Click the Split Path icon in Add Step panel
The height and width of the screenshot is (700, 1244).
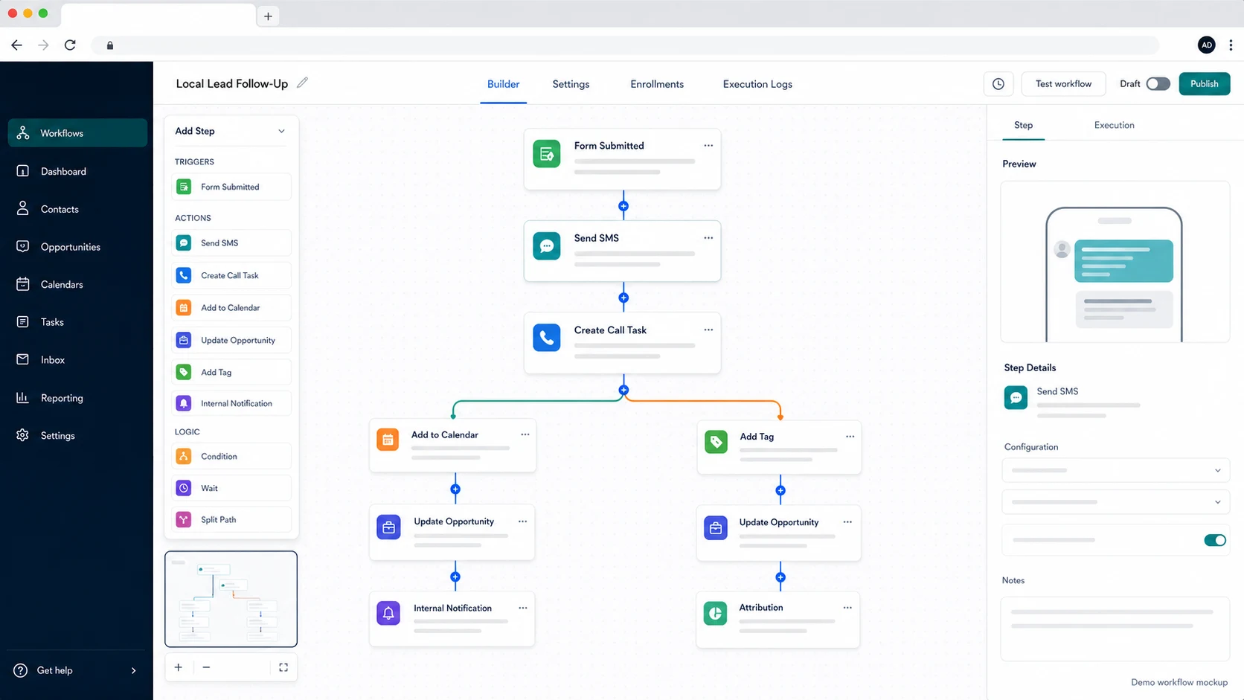(184, 519)
